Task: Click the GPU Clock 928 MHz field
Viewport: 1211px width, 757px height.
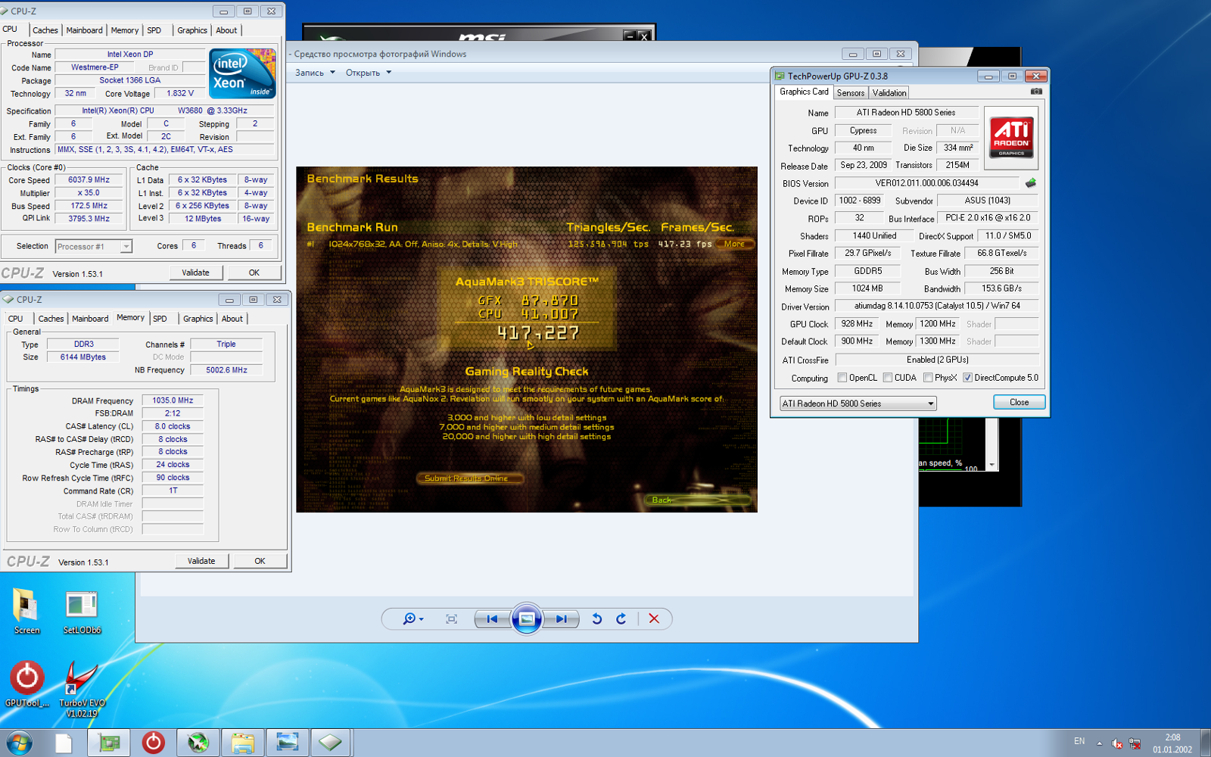Action: click(858, 324)
